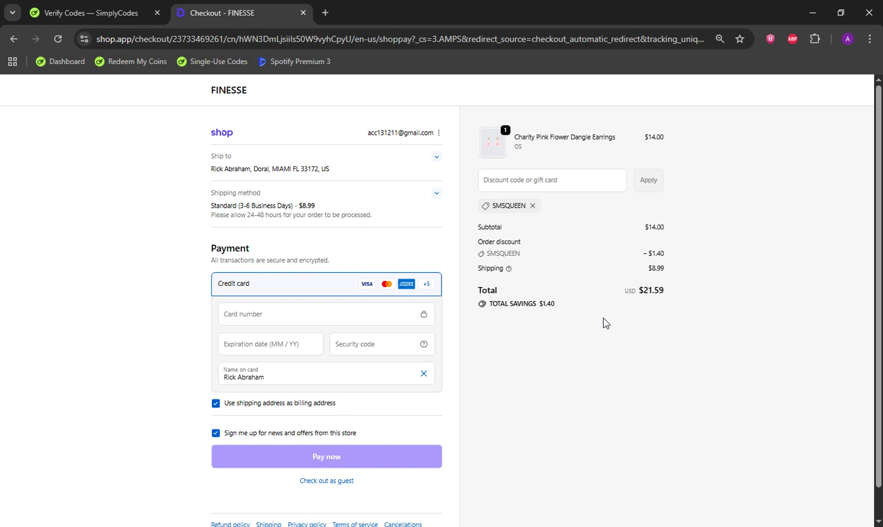The width and height of the screenshot is (883, 527).
Task: Click the FINESSE store name header
Action: click(228, 90)
